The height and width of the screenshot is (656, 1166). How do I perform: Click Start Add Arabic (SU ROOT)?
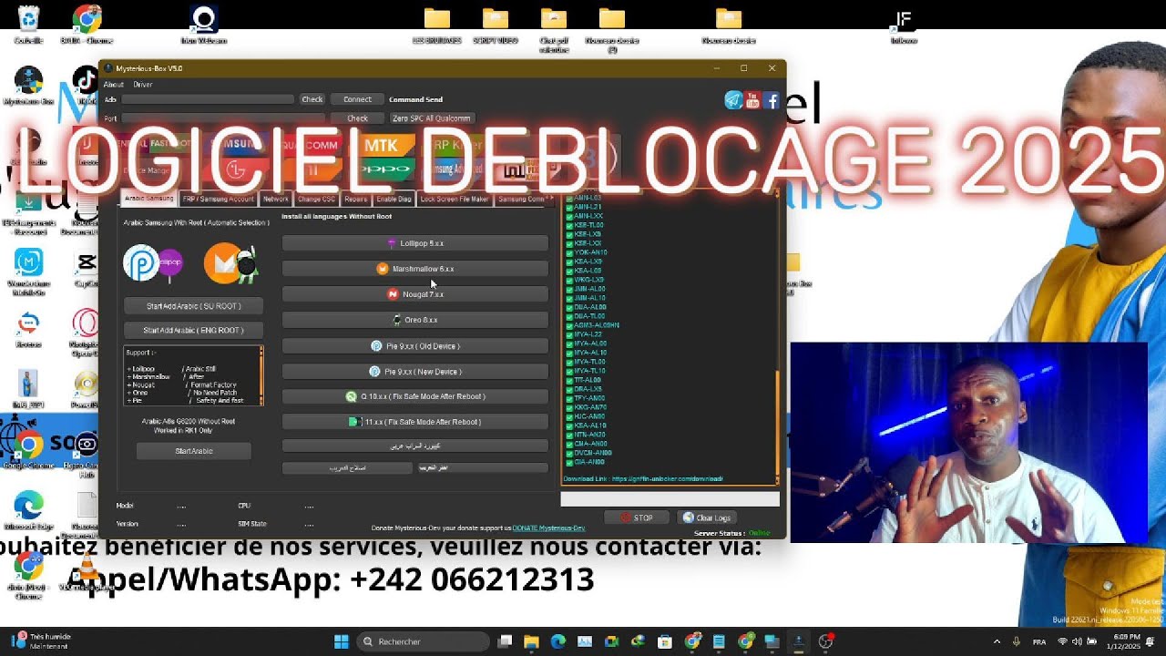click(194, 306)
